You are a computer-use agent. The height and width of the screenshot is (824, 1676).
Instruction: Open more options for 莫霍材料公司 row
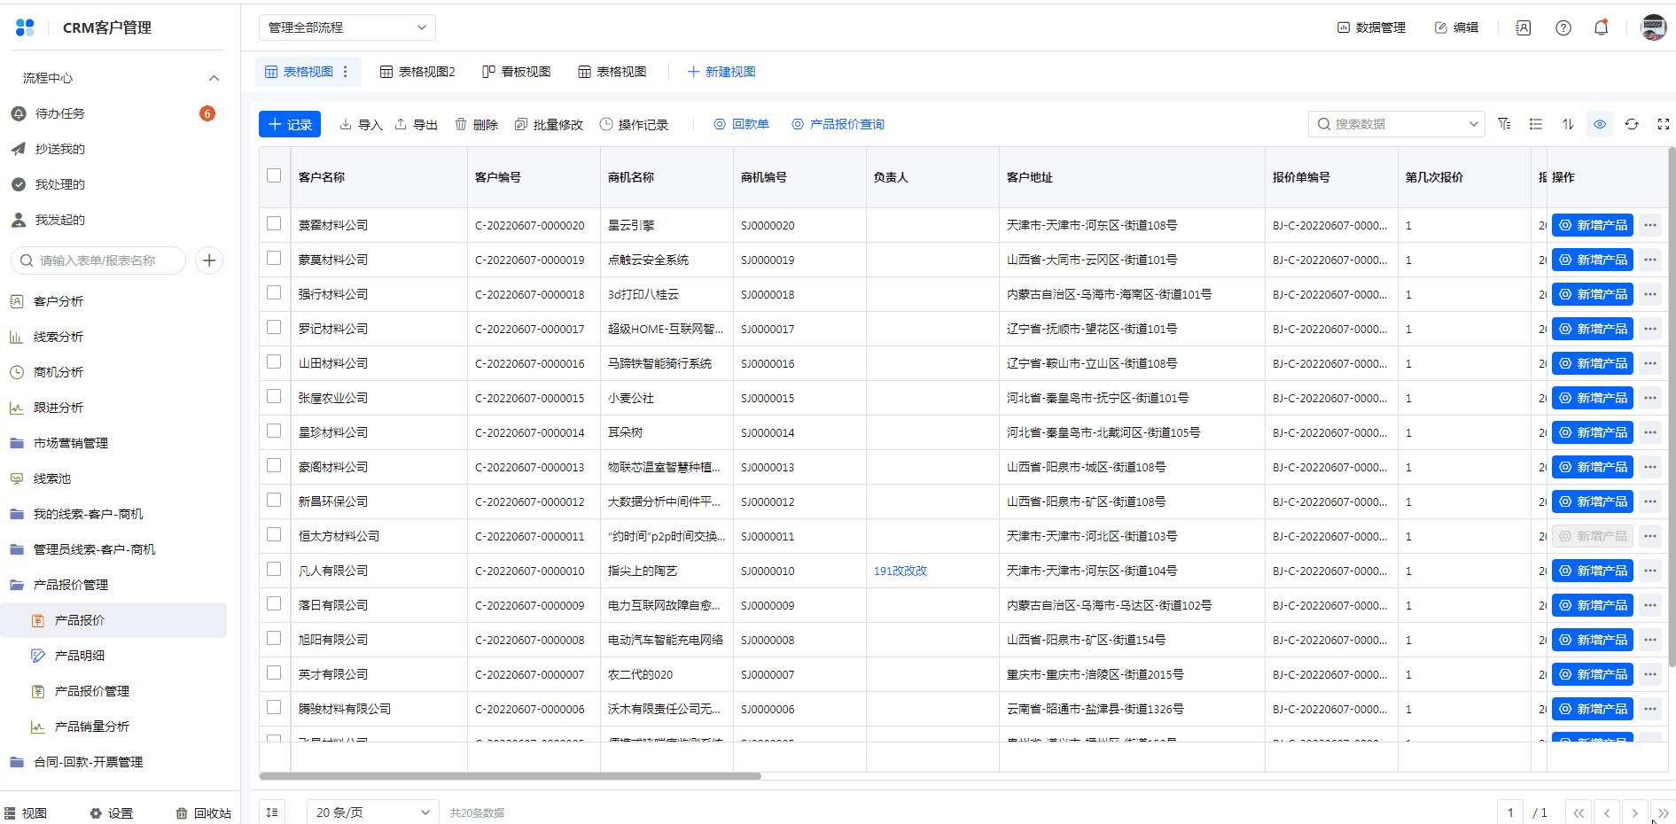1649,225
